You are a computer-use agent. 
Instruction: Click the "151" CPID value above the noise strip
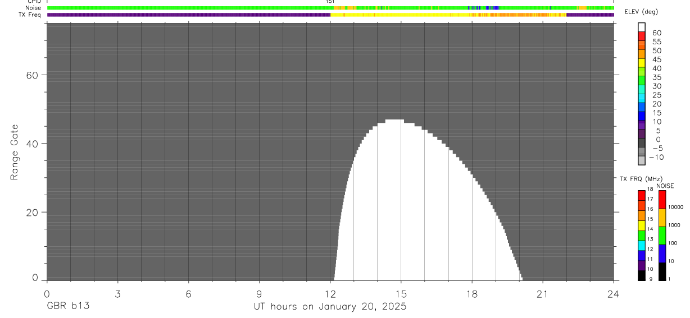point(330,2)
